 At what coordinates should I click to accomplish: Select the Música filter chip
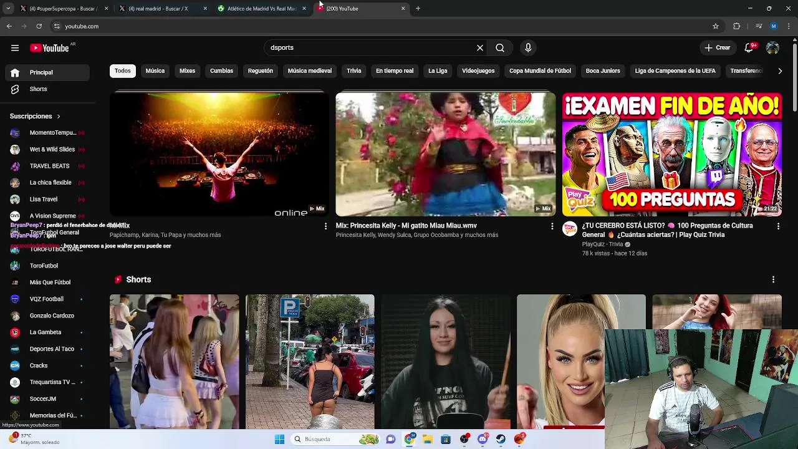click(155, 71)
